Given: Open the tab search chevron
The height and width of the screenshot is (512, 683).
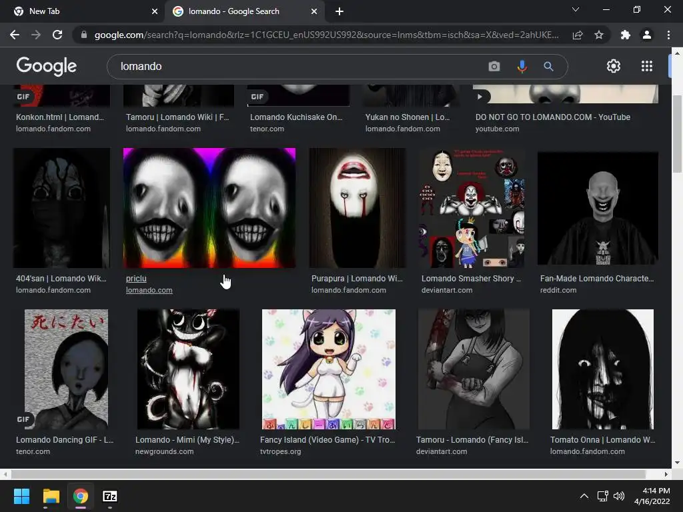Looking at the screenshot, I should [576, 9].
